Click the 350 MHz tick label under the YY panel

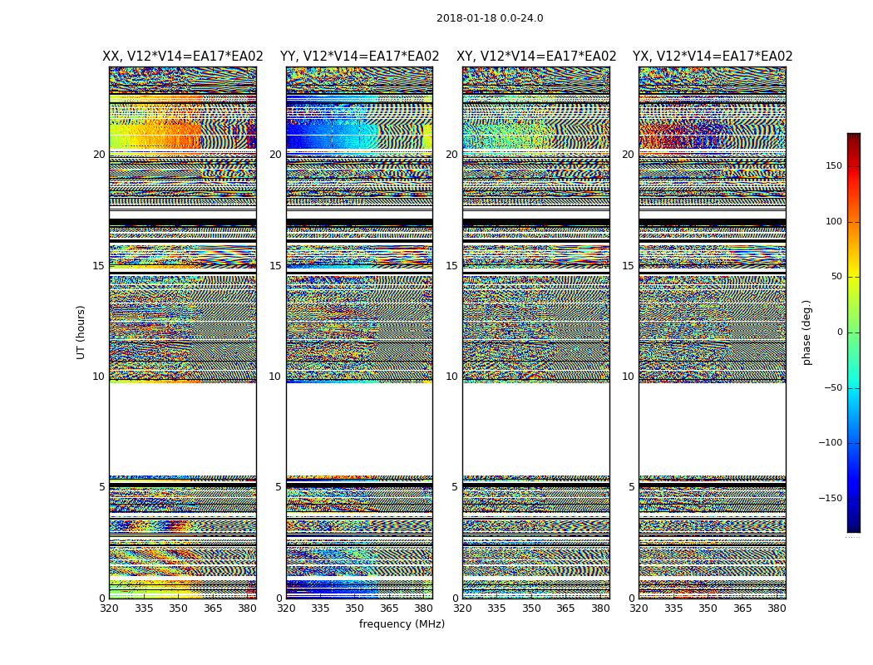[355, 608]
